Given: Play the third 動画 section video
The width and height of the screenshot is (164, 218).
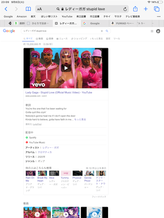Looking at the screenshot, I should point(94,212).
